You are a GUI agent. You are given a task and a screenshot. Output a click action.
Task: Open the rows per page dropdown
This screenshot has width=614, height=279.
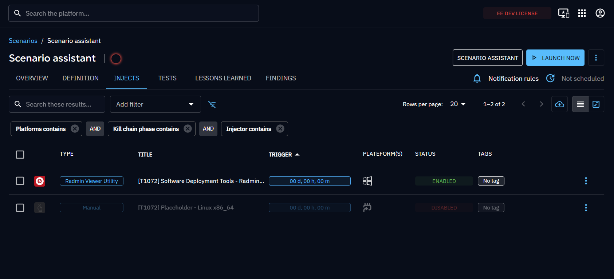pos(458,104)
